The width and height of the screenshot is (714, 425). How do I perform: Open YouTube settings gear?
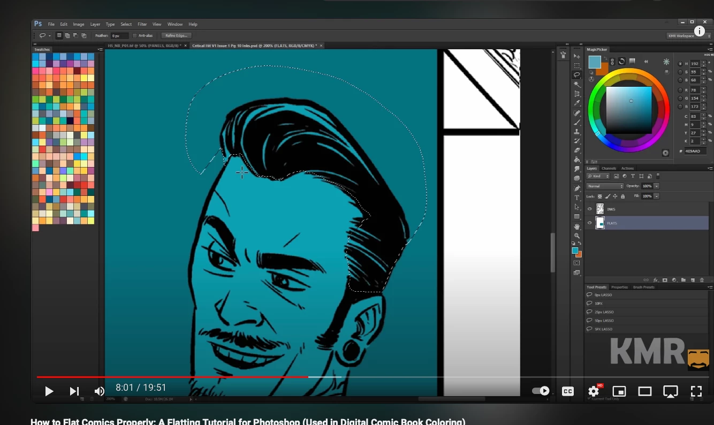pyautogui.click(x=594, y=391)
